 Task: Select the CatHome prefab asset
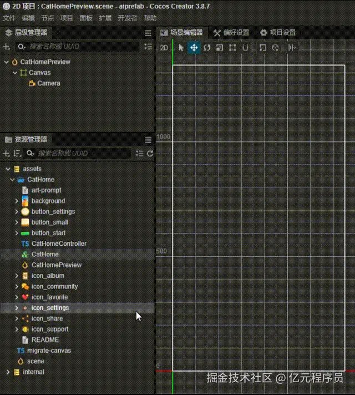45,254
